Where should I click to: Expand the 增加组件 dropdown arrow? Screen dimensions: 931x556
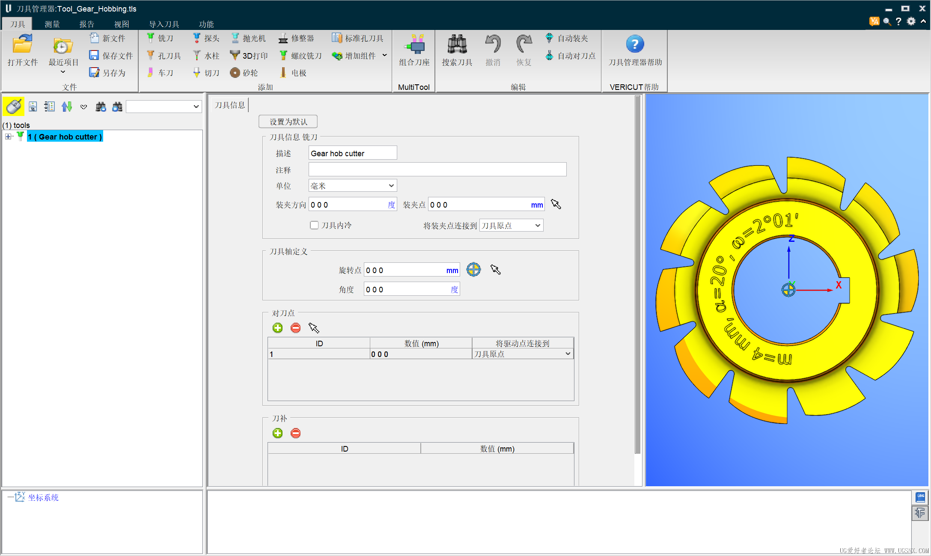pos(384,55)
